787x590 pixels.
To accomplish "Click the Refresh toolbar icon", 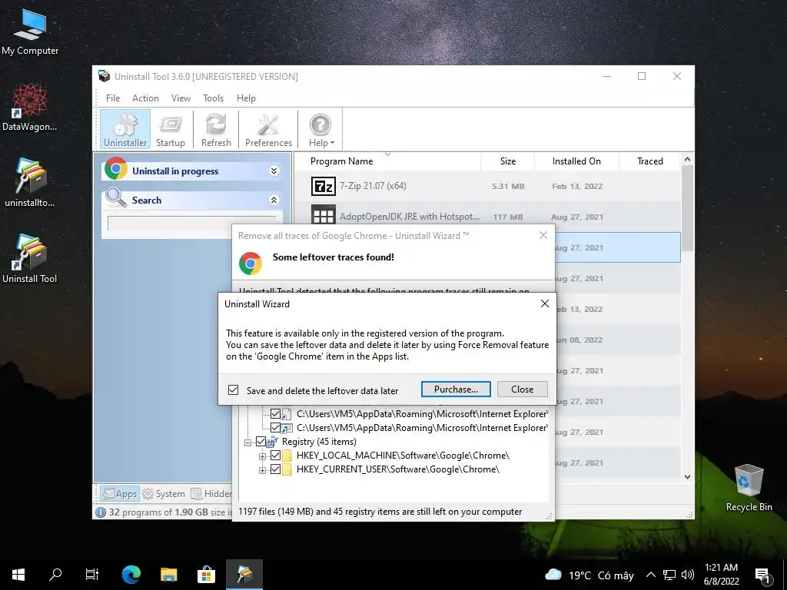I will point(216,129).
